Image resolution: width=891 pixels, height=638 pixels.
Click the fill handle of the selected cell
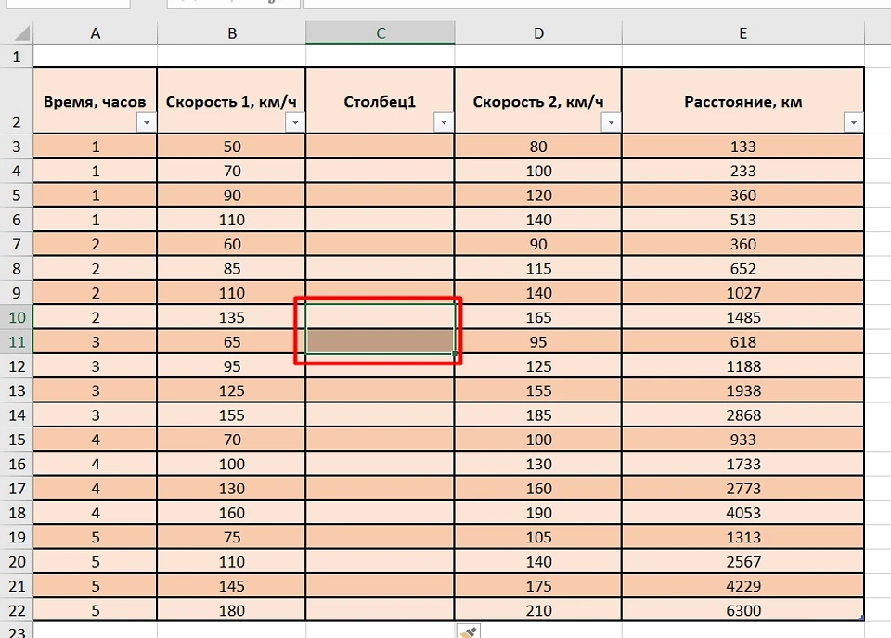coord(454,353)
